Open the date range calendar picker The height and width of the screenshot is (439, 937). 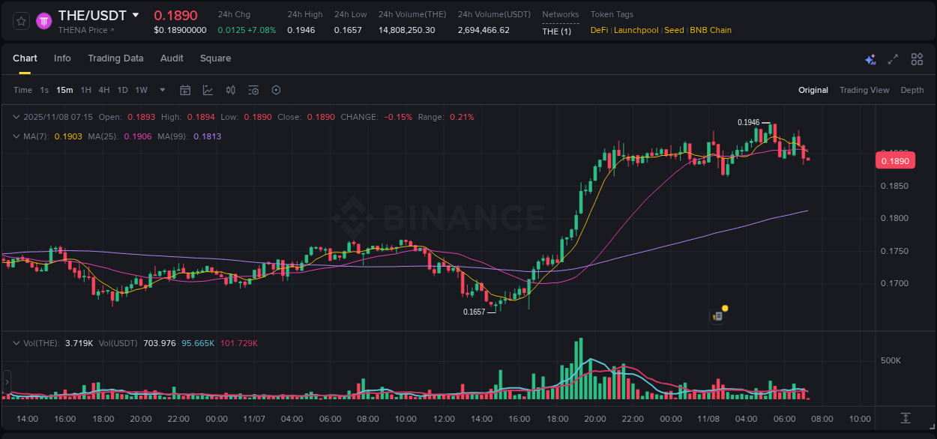[x=185, y=90]
